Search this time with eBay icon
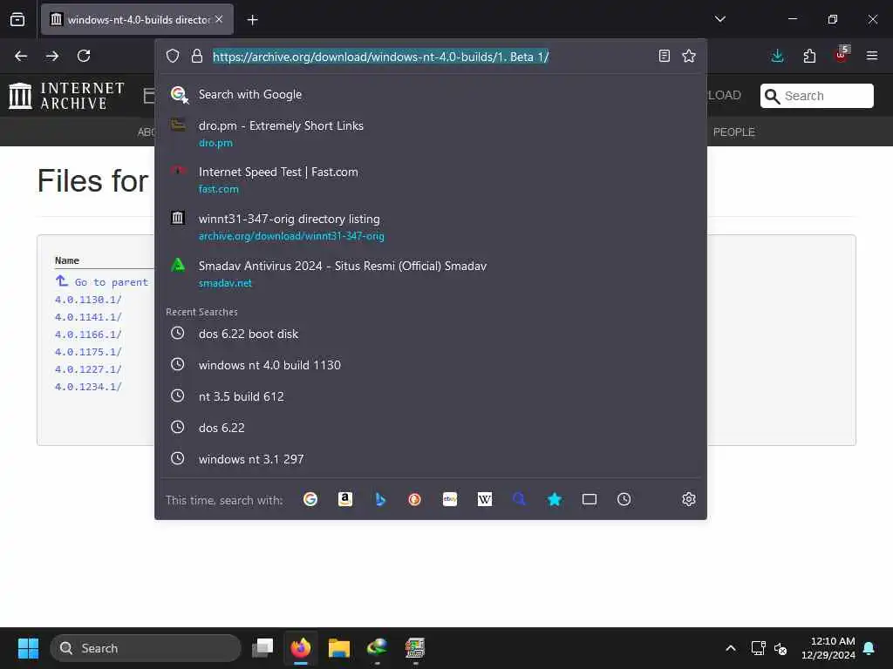The width and height of the screenshot is (893, 669). pyautogui.click(x=450, y=499)
